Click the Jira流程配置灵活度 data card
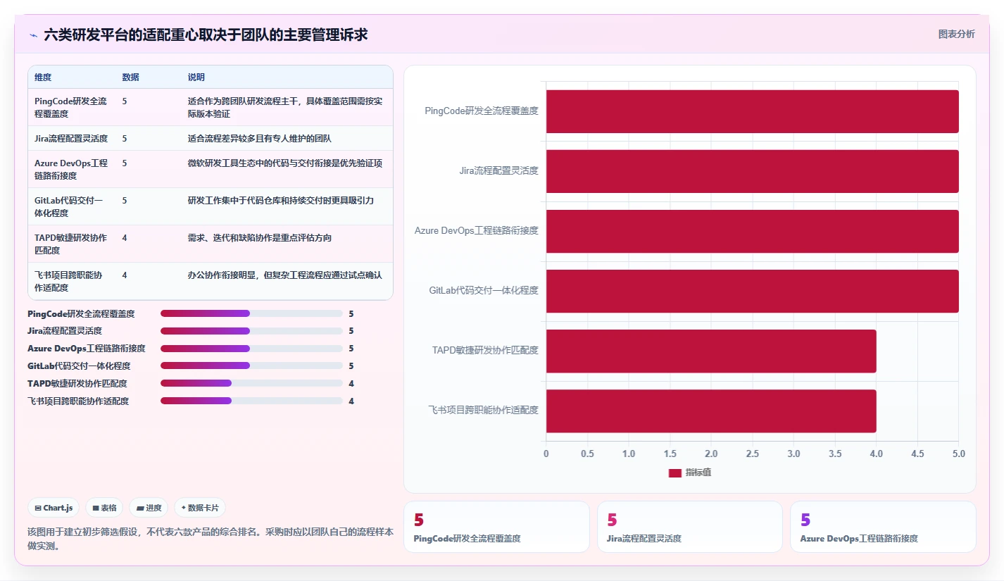 tap(689, 527)
